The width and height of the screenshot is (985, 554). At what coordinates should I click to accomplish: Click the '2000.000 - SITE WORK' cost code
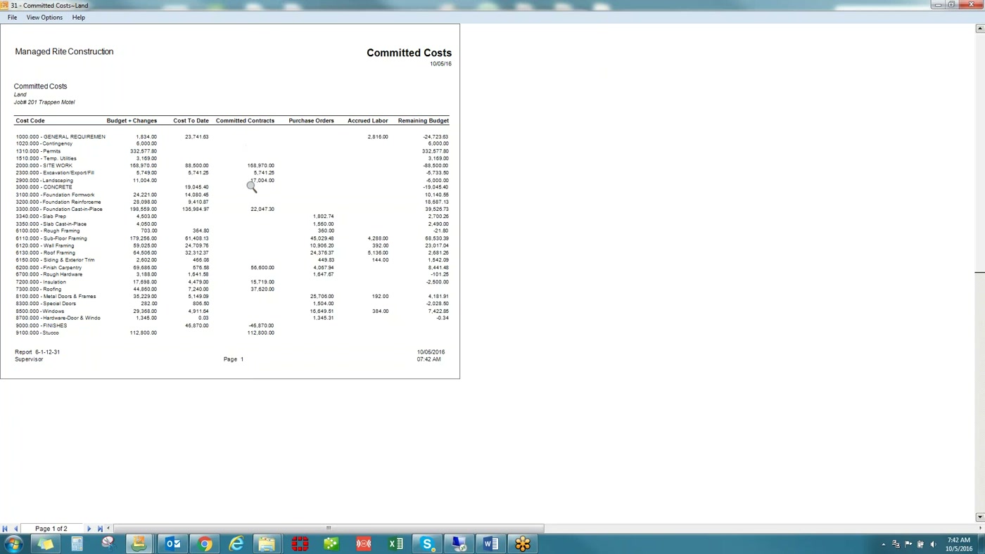pos(44,165)
